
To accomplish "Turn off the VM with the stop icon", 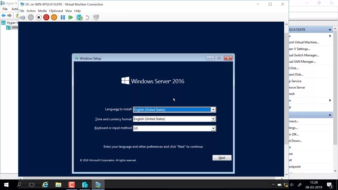I will coord(39,17).
